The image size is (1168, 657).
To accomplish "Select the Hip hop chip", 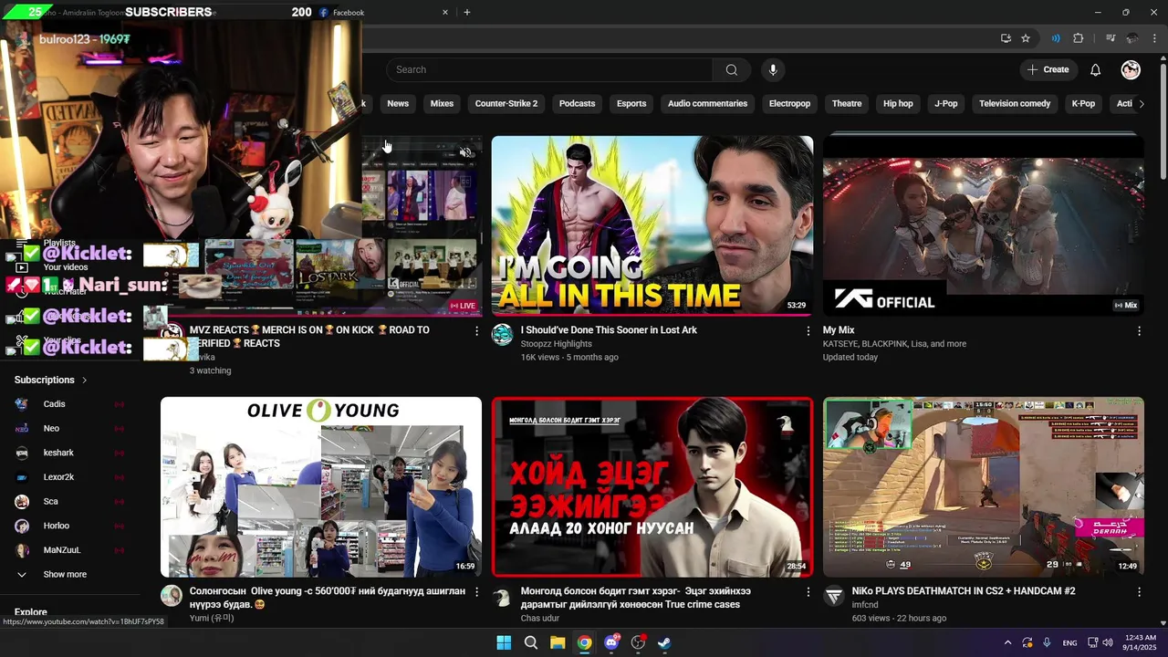I will (898, 103).
